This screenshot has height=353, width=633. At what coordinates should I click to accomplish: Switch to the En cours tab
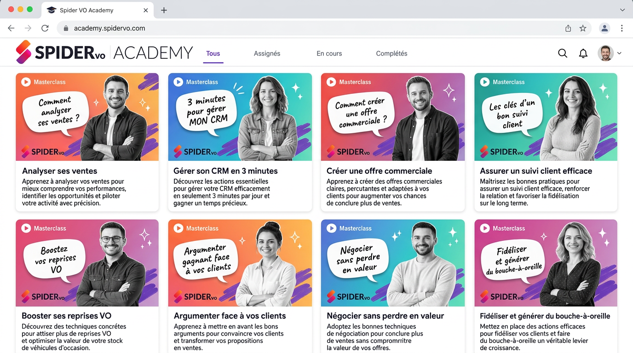(x=329, y=53)
